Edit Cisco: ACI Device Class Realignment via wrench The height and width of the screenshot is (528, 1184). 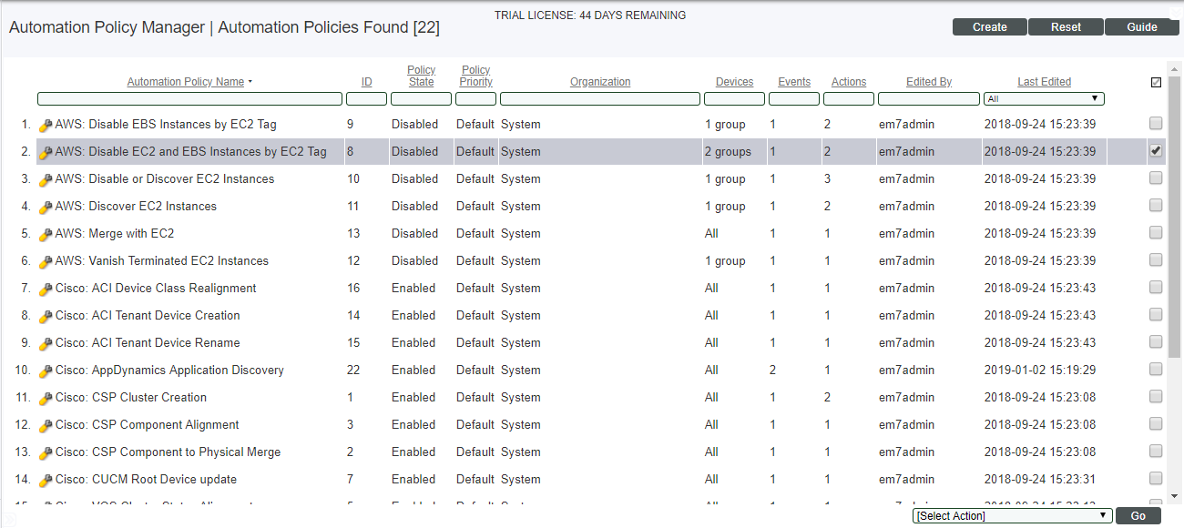pyautogui.click(x=46, y=289)
